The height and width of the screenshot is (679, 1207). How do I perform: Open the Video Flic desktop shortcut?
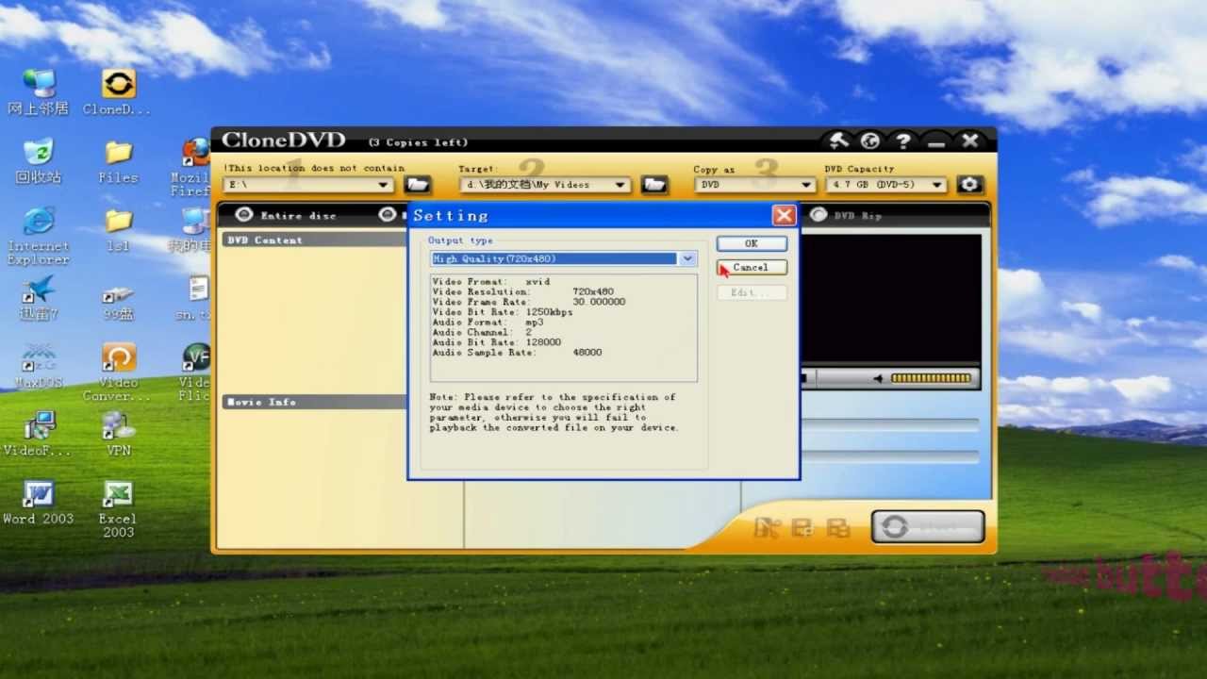(195, 372)
